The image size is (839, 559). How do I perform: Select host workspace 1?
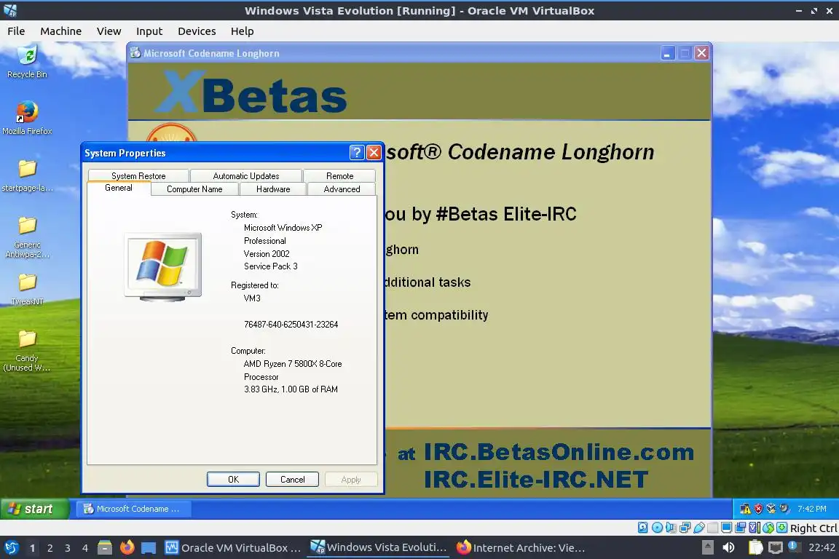tap(32, 548)
